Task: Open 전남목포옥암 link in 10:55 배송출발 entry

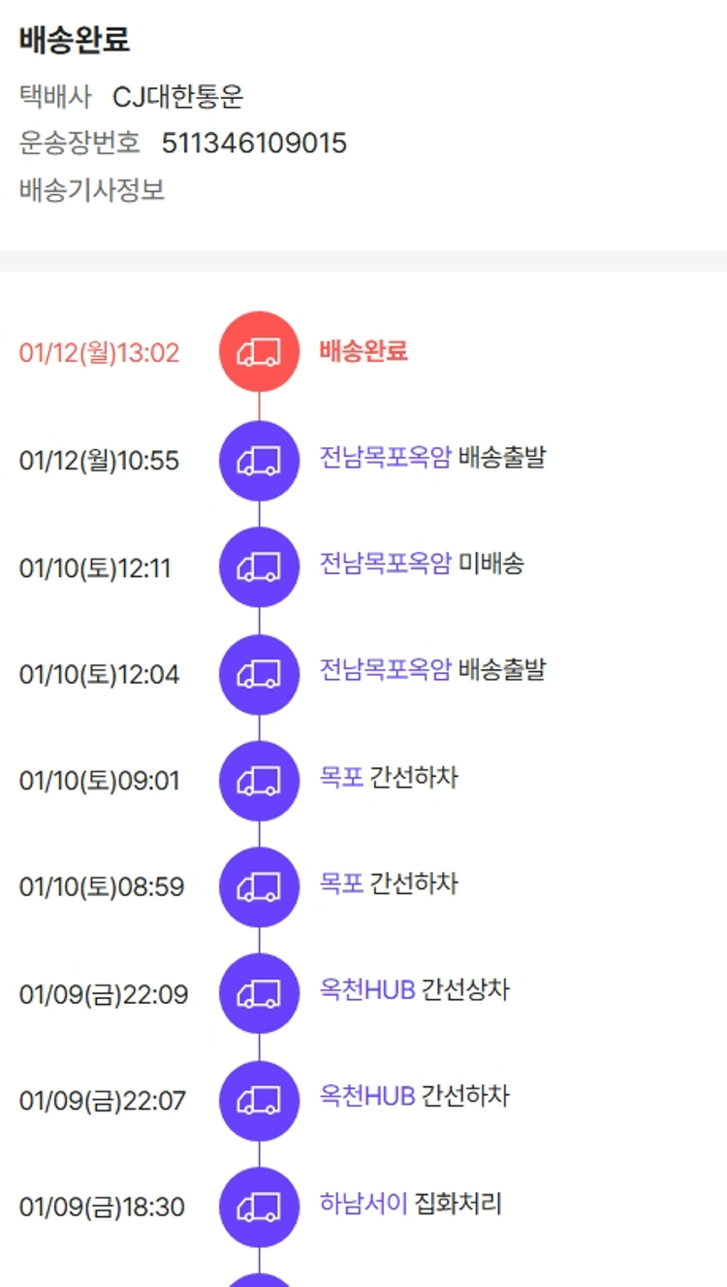Action: tap(386, 457)
